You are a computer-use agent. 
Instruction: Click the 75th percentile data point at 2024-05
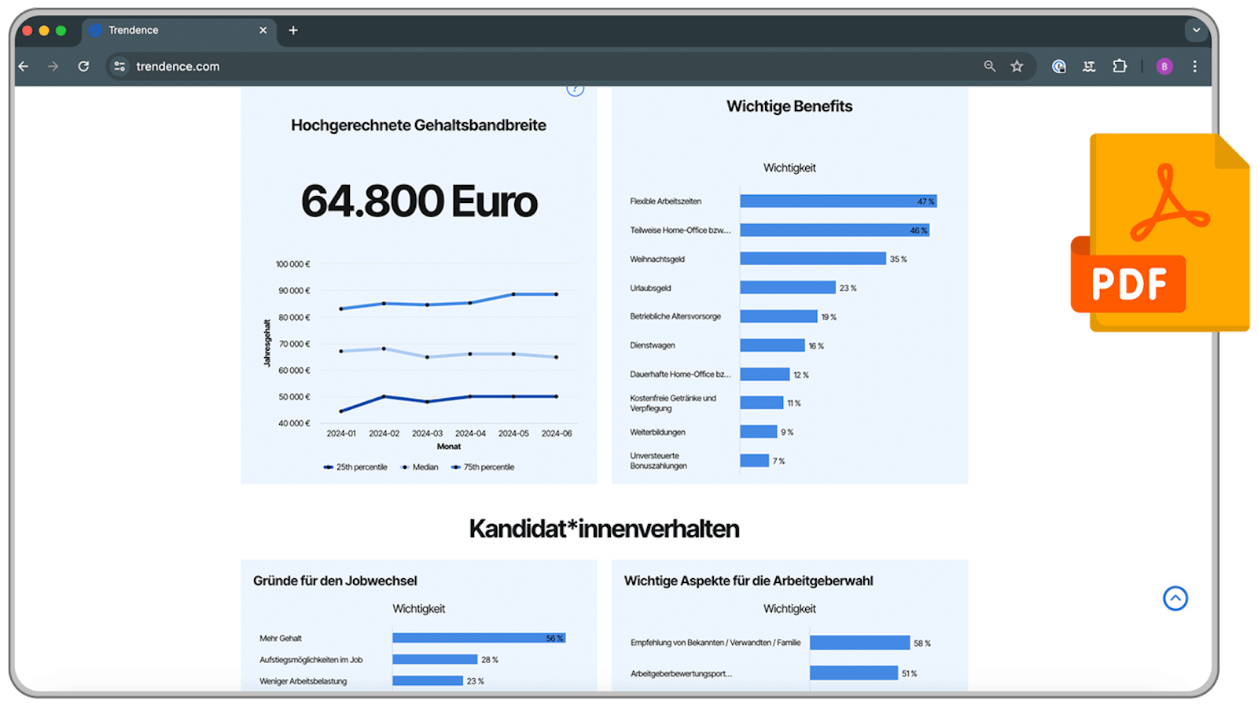point(513,294)
